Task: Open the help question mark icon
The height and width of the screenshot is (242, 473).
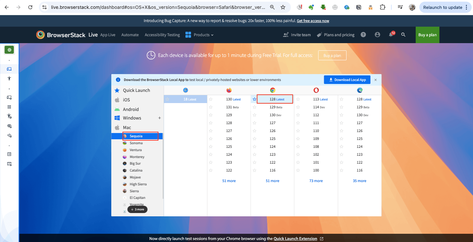Action: [363, 35]
